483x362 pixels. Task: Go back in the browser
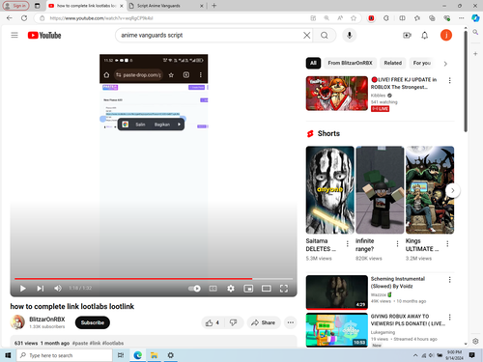[10, 18]
